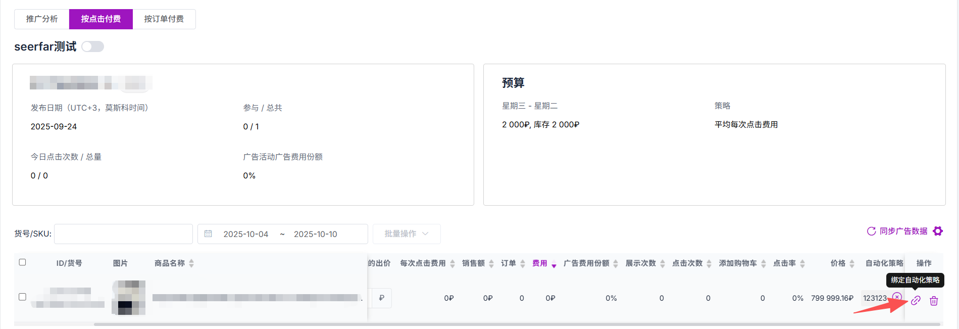959x329 pixels.
Task: Sort by 费用 column descending arrow
Action: tap(554, 266)
